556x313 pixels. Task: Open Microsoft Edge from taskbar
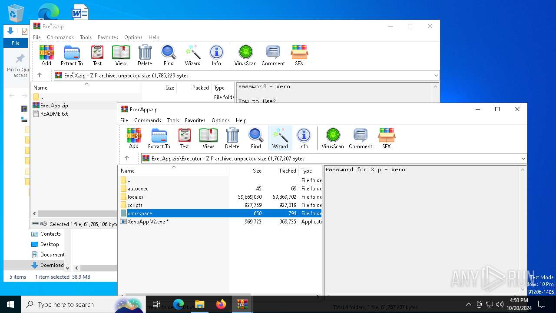tap(179, 304)
